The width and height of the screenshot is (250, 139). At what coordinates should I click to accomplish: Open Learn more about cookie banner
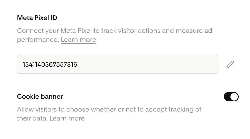(67, 118)
